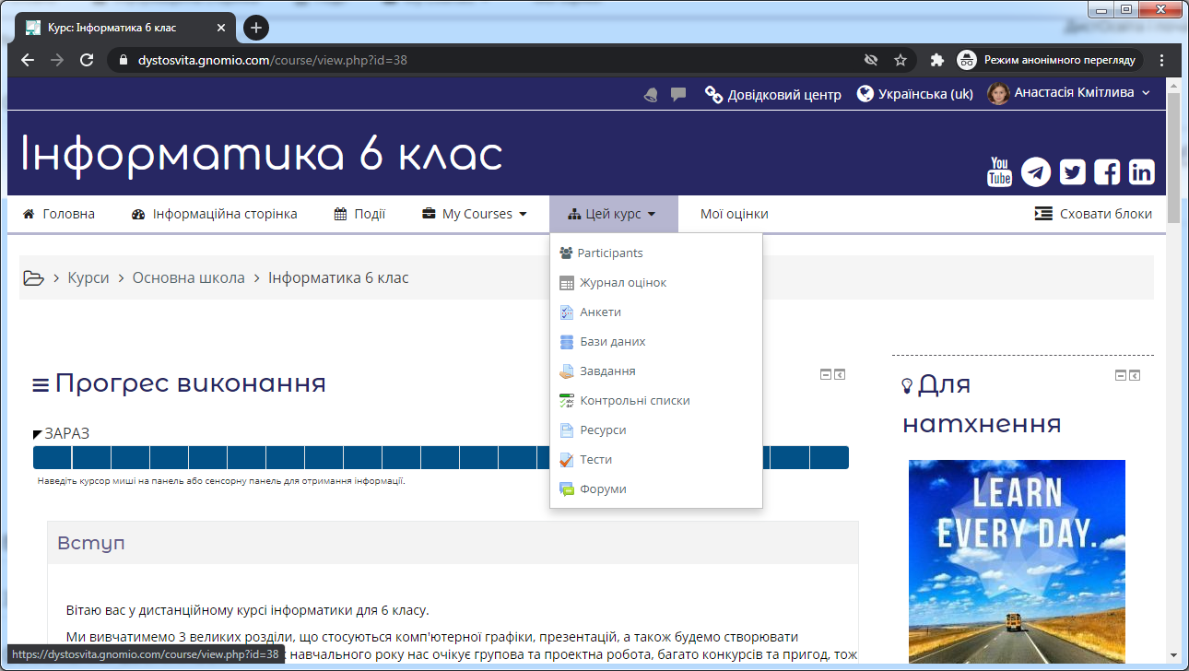1189x671 pixels.
Task: Open the YouTube social link
Action: pyautogui.click(x=1000, y=171)
